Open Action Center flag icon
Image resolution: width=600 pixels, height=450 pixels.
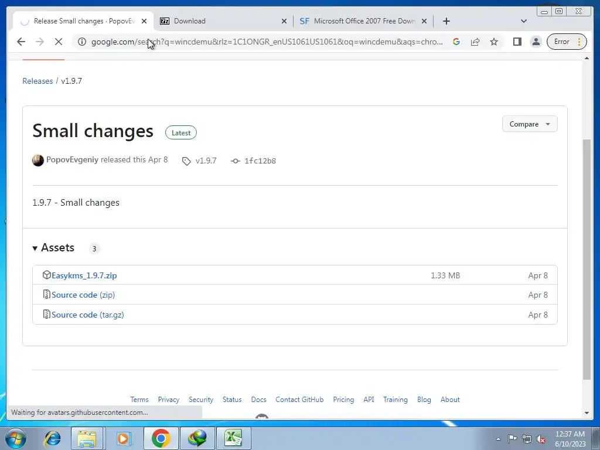(512, 438)
